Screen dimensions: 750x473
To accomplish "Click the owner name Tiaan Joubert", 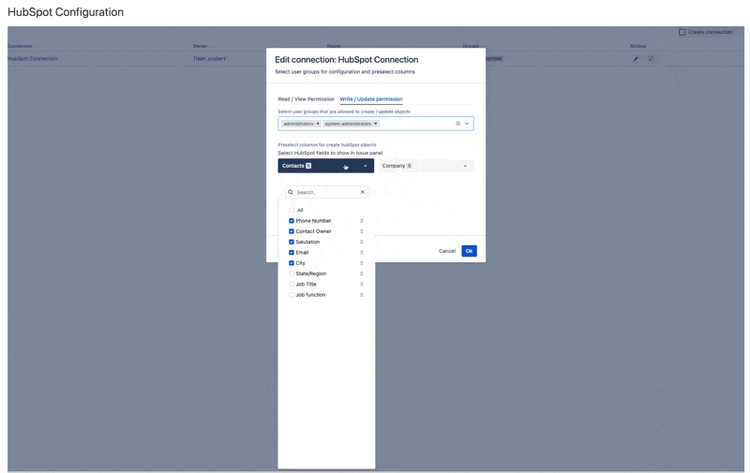I will point(209,59).
